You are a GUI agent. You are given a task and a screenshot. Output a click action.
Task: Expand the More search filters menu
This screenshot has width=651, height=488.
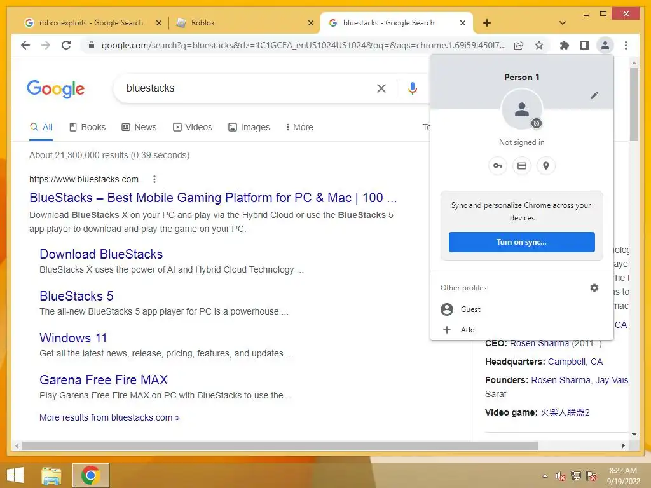[299, 127]
